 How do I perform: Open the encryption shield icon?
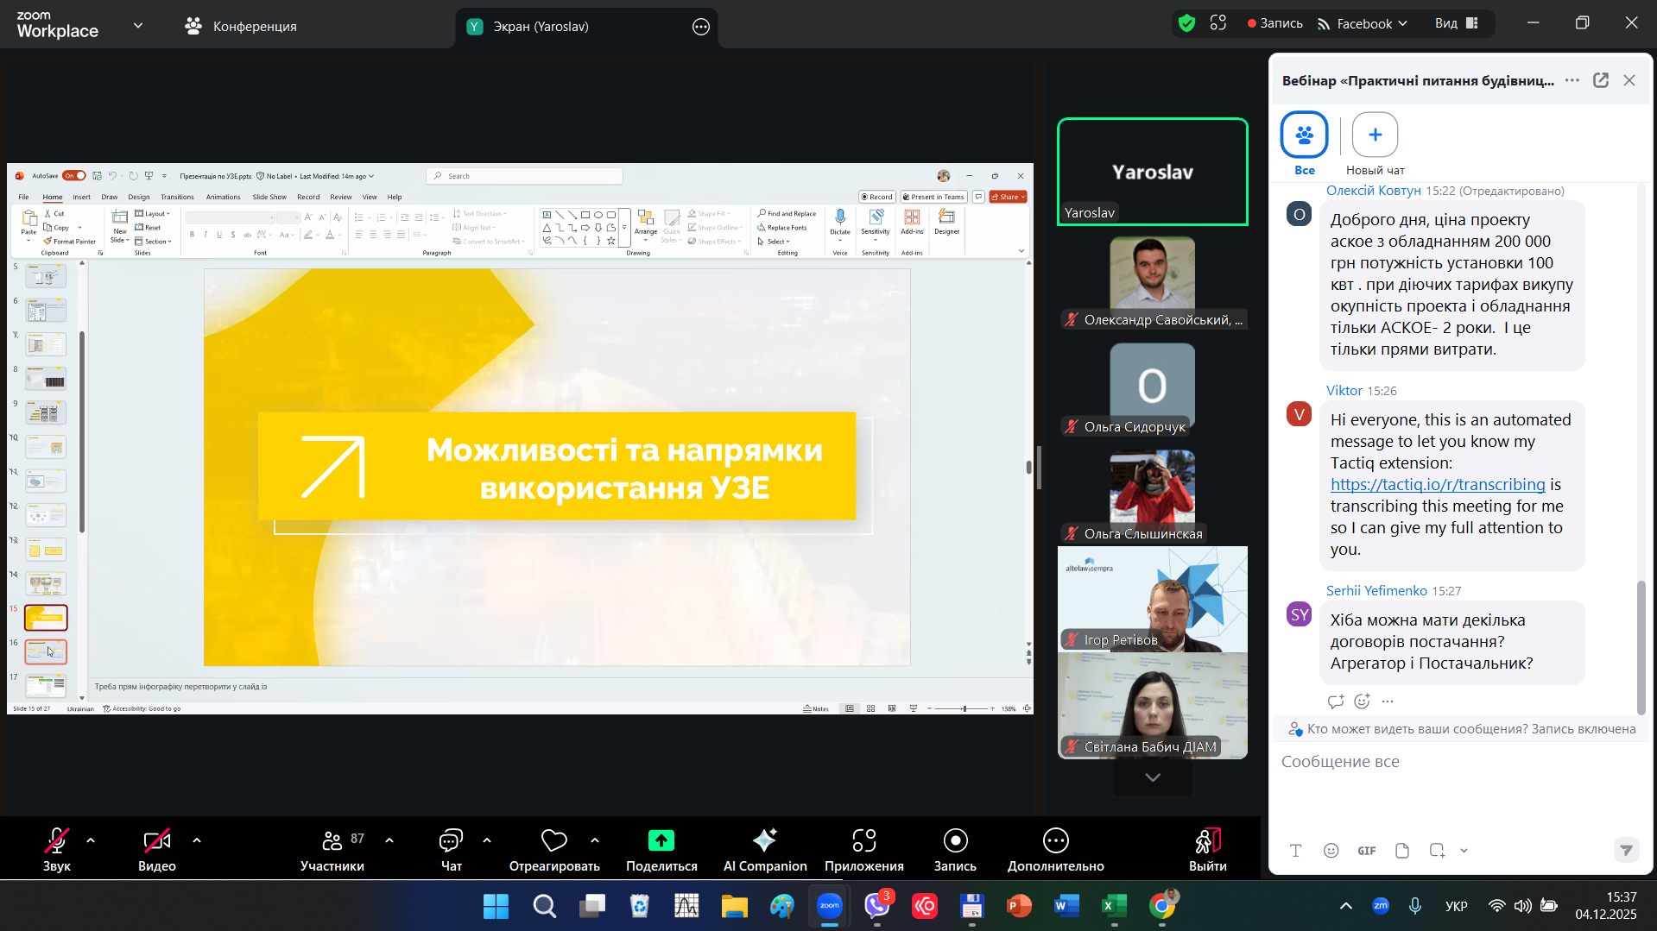point(1186,23)
